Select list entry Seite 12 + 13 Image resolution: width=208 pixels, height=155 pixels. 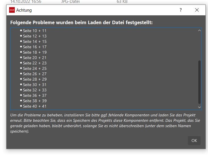click(35, 36)
